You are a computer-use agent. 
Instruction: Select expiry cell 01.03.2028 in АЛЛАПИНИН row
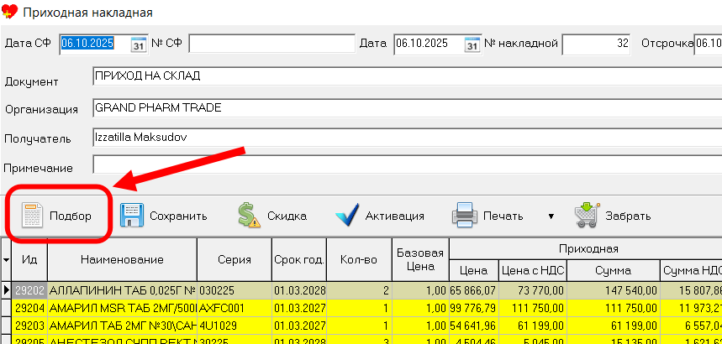click(299, 290)
